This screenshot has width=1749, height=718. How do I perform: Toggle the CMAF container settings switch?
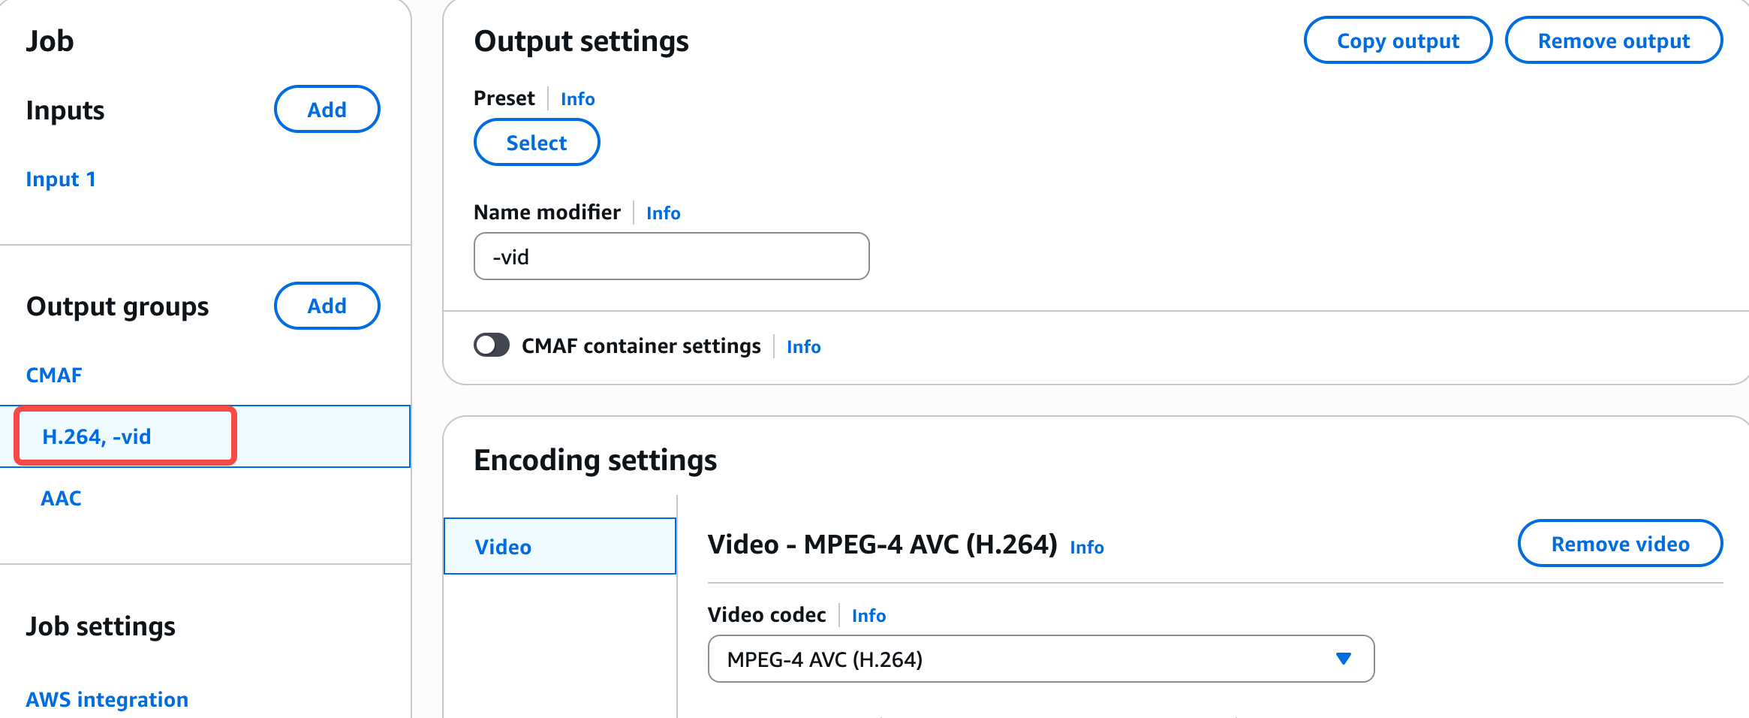click(492, 345)
